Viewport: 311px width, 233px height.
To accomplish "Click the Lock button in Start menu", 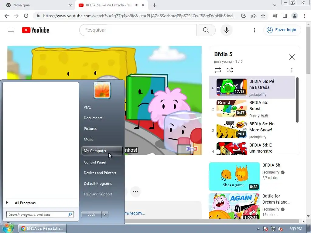I will (91, 214).
